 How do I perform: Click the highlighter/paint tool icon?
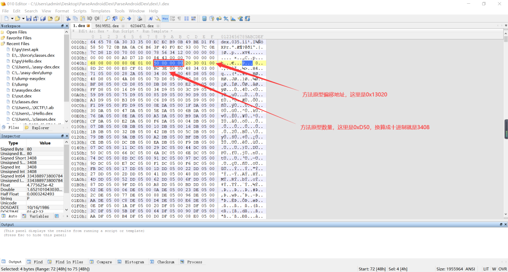click(158, 18)
